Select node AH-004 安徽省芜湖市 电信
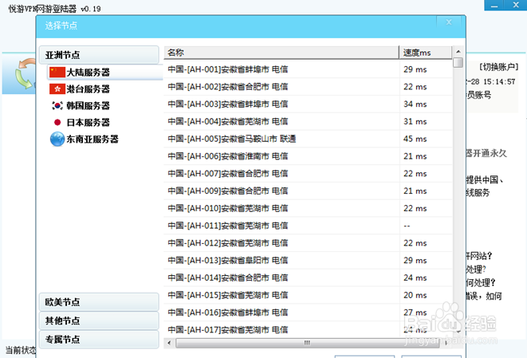 pos(308,121)
